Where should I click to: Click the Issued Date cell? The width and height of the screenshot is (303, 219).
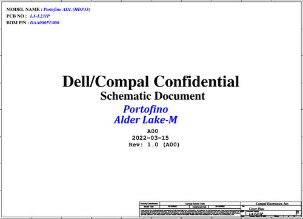click(150, 207)
